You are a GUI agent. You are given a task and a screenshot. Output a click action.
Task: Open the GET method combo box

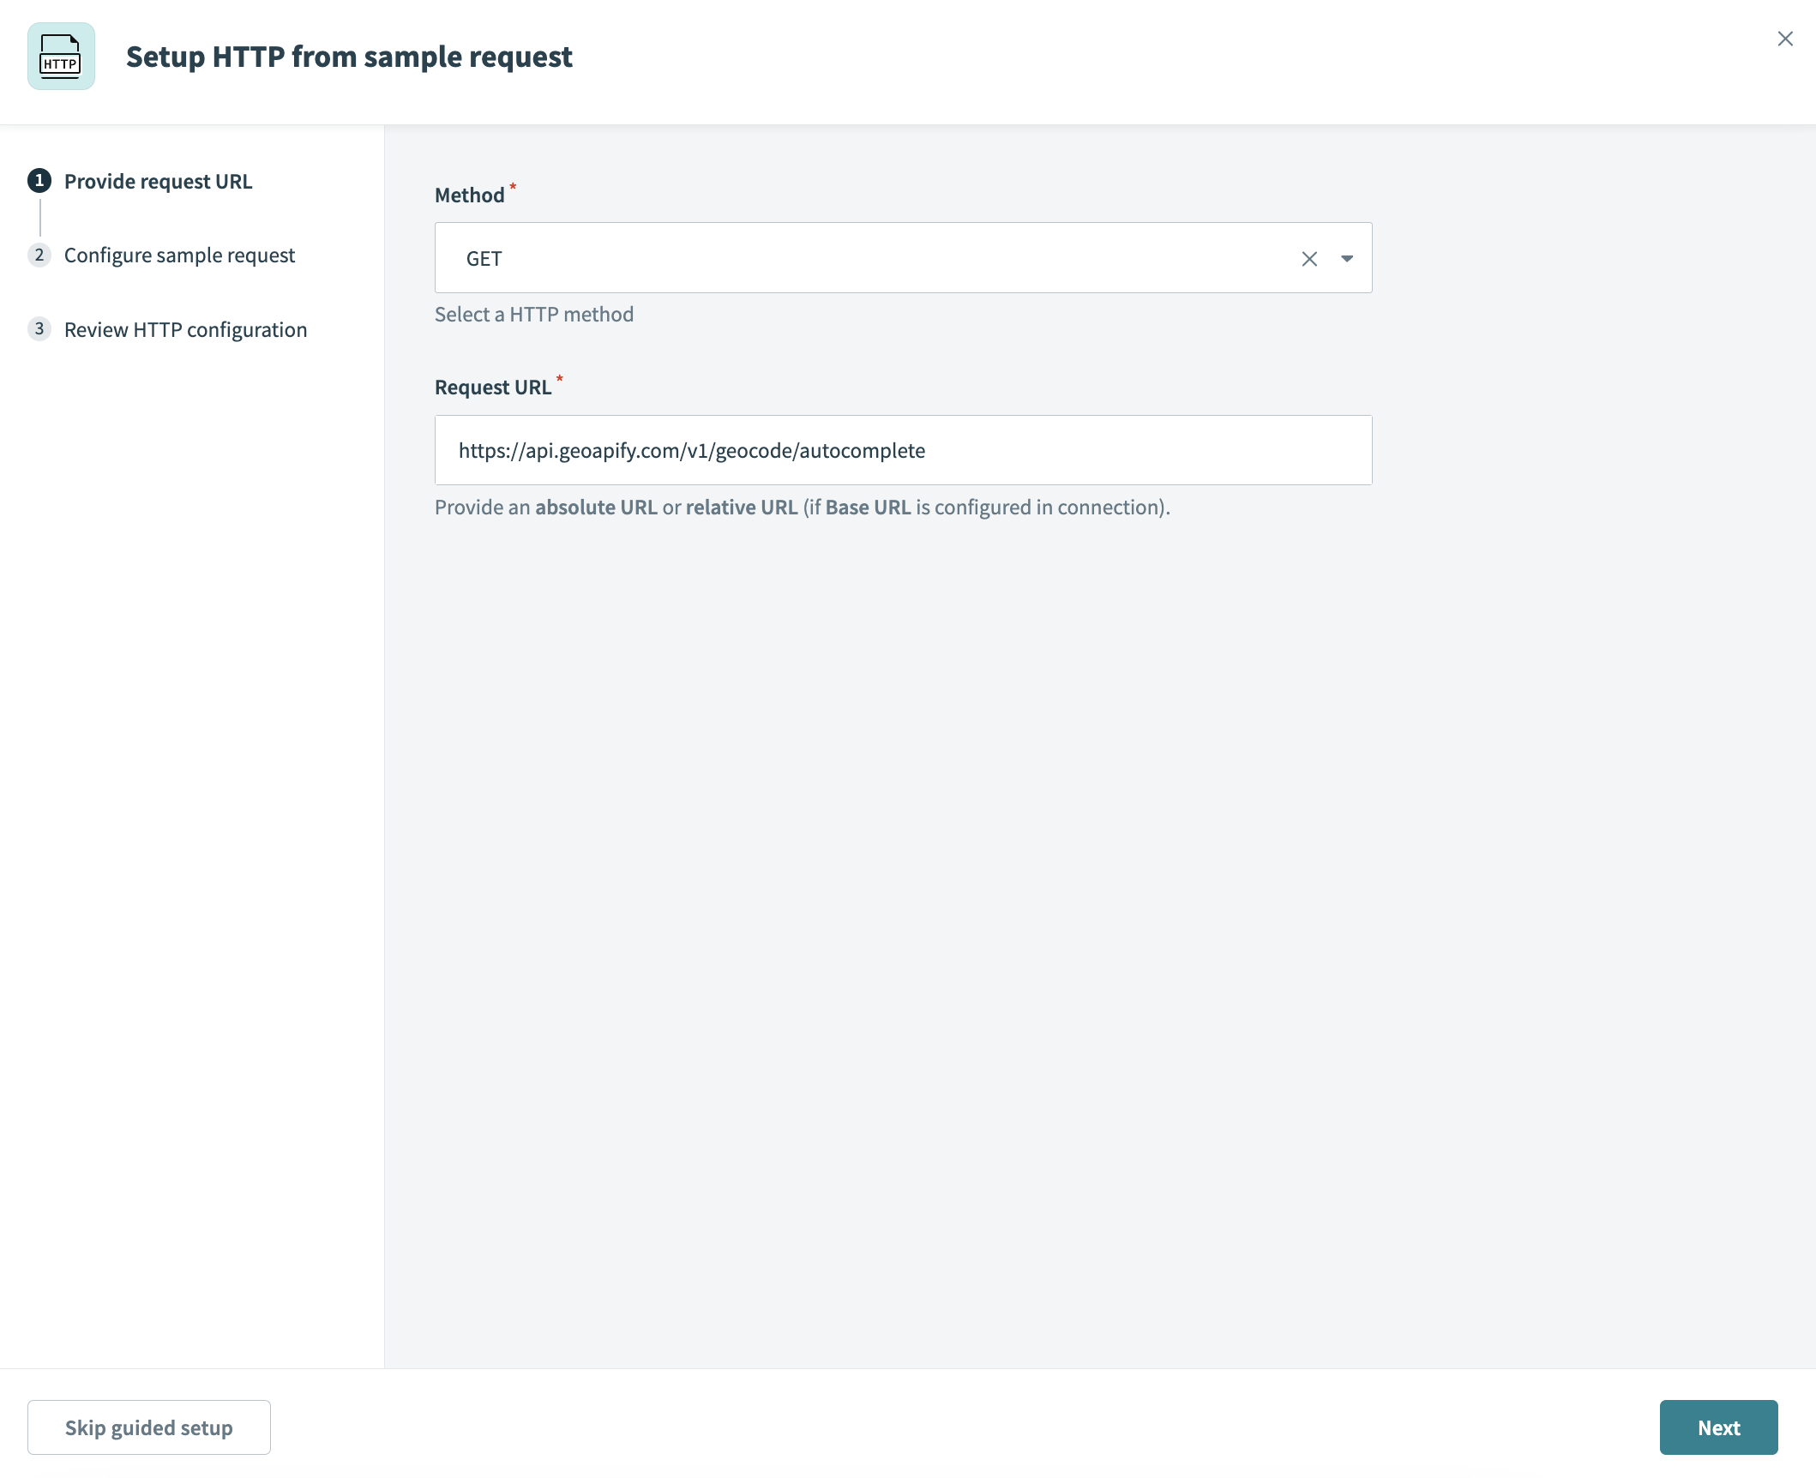(x=902, y=257)
